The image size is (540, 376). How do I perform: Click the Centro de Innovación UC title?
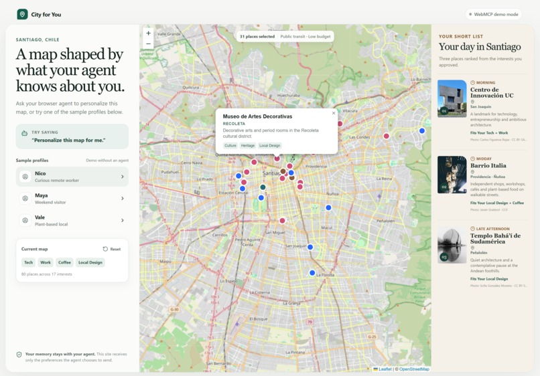492,92
